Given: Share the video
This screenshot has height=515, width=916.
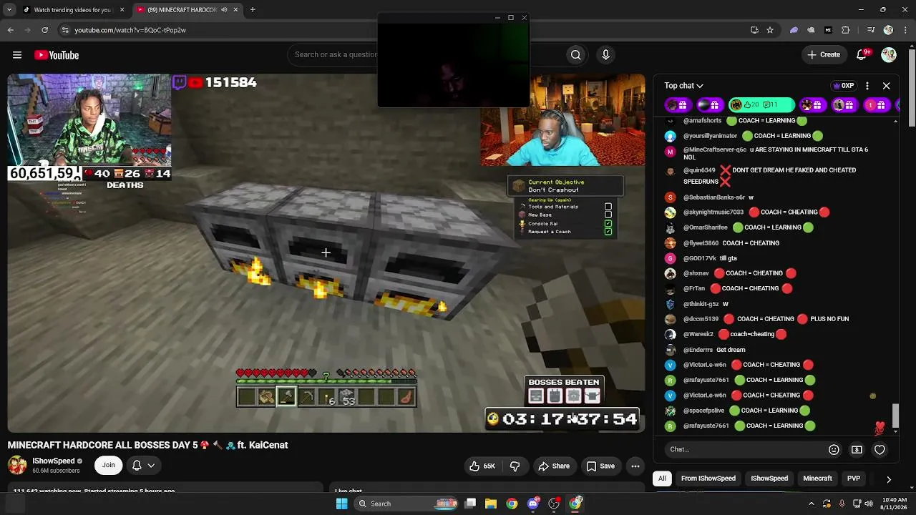Looking at the screenshot, I should tap(554, 466).
